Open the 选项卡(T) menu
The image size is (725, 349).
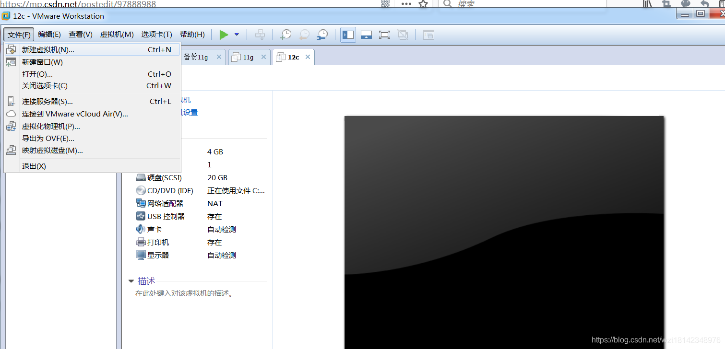[x=156, y=35]
